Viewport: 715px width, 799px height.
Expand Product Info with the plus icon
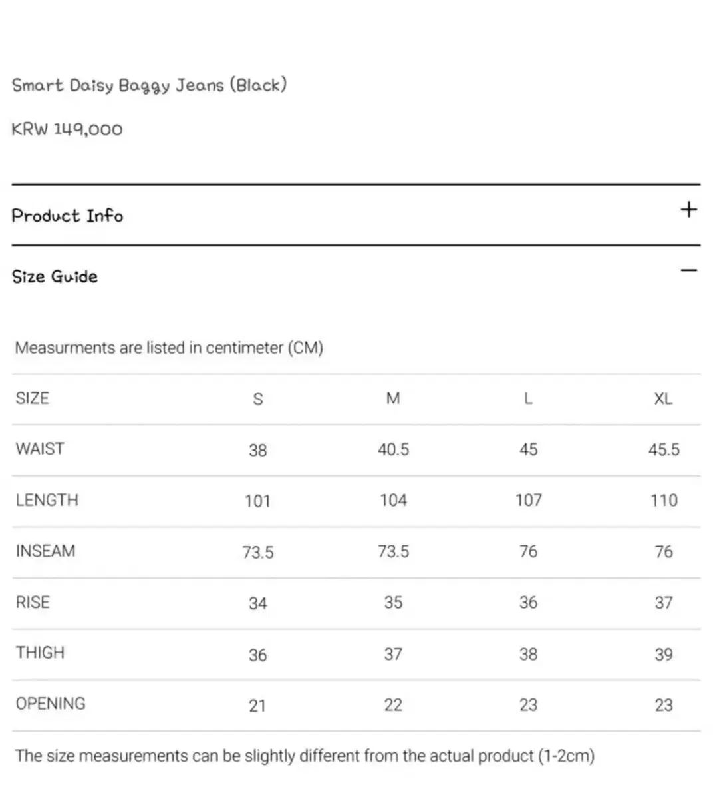688,210
